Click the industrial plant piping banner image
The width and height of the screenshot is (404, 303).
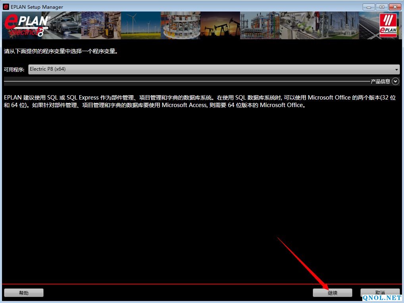tap(260, 26)
